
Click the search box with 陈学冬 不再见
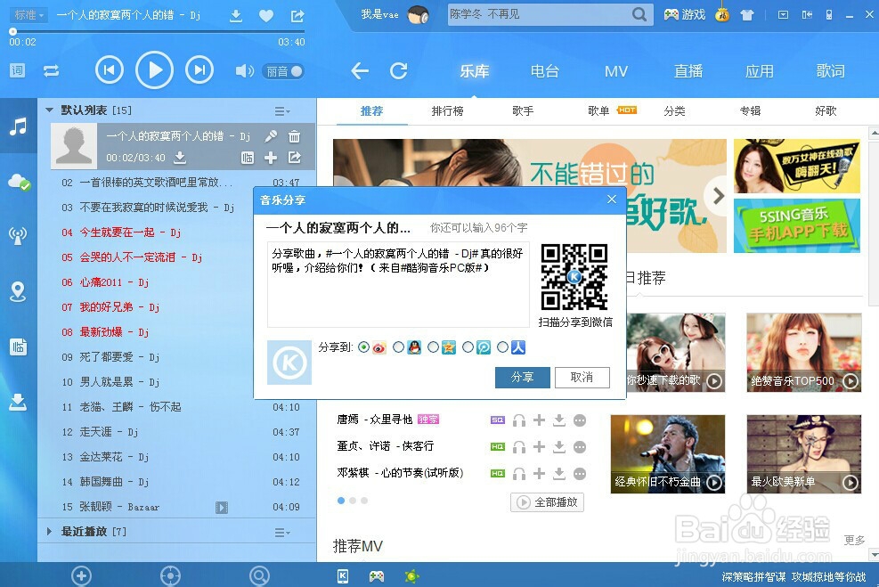(x=540, y=14)
